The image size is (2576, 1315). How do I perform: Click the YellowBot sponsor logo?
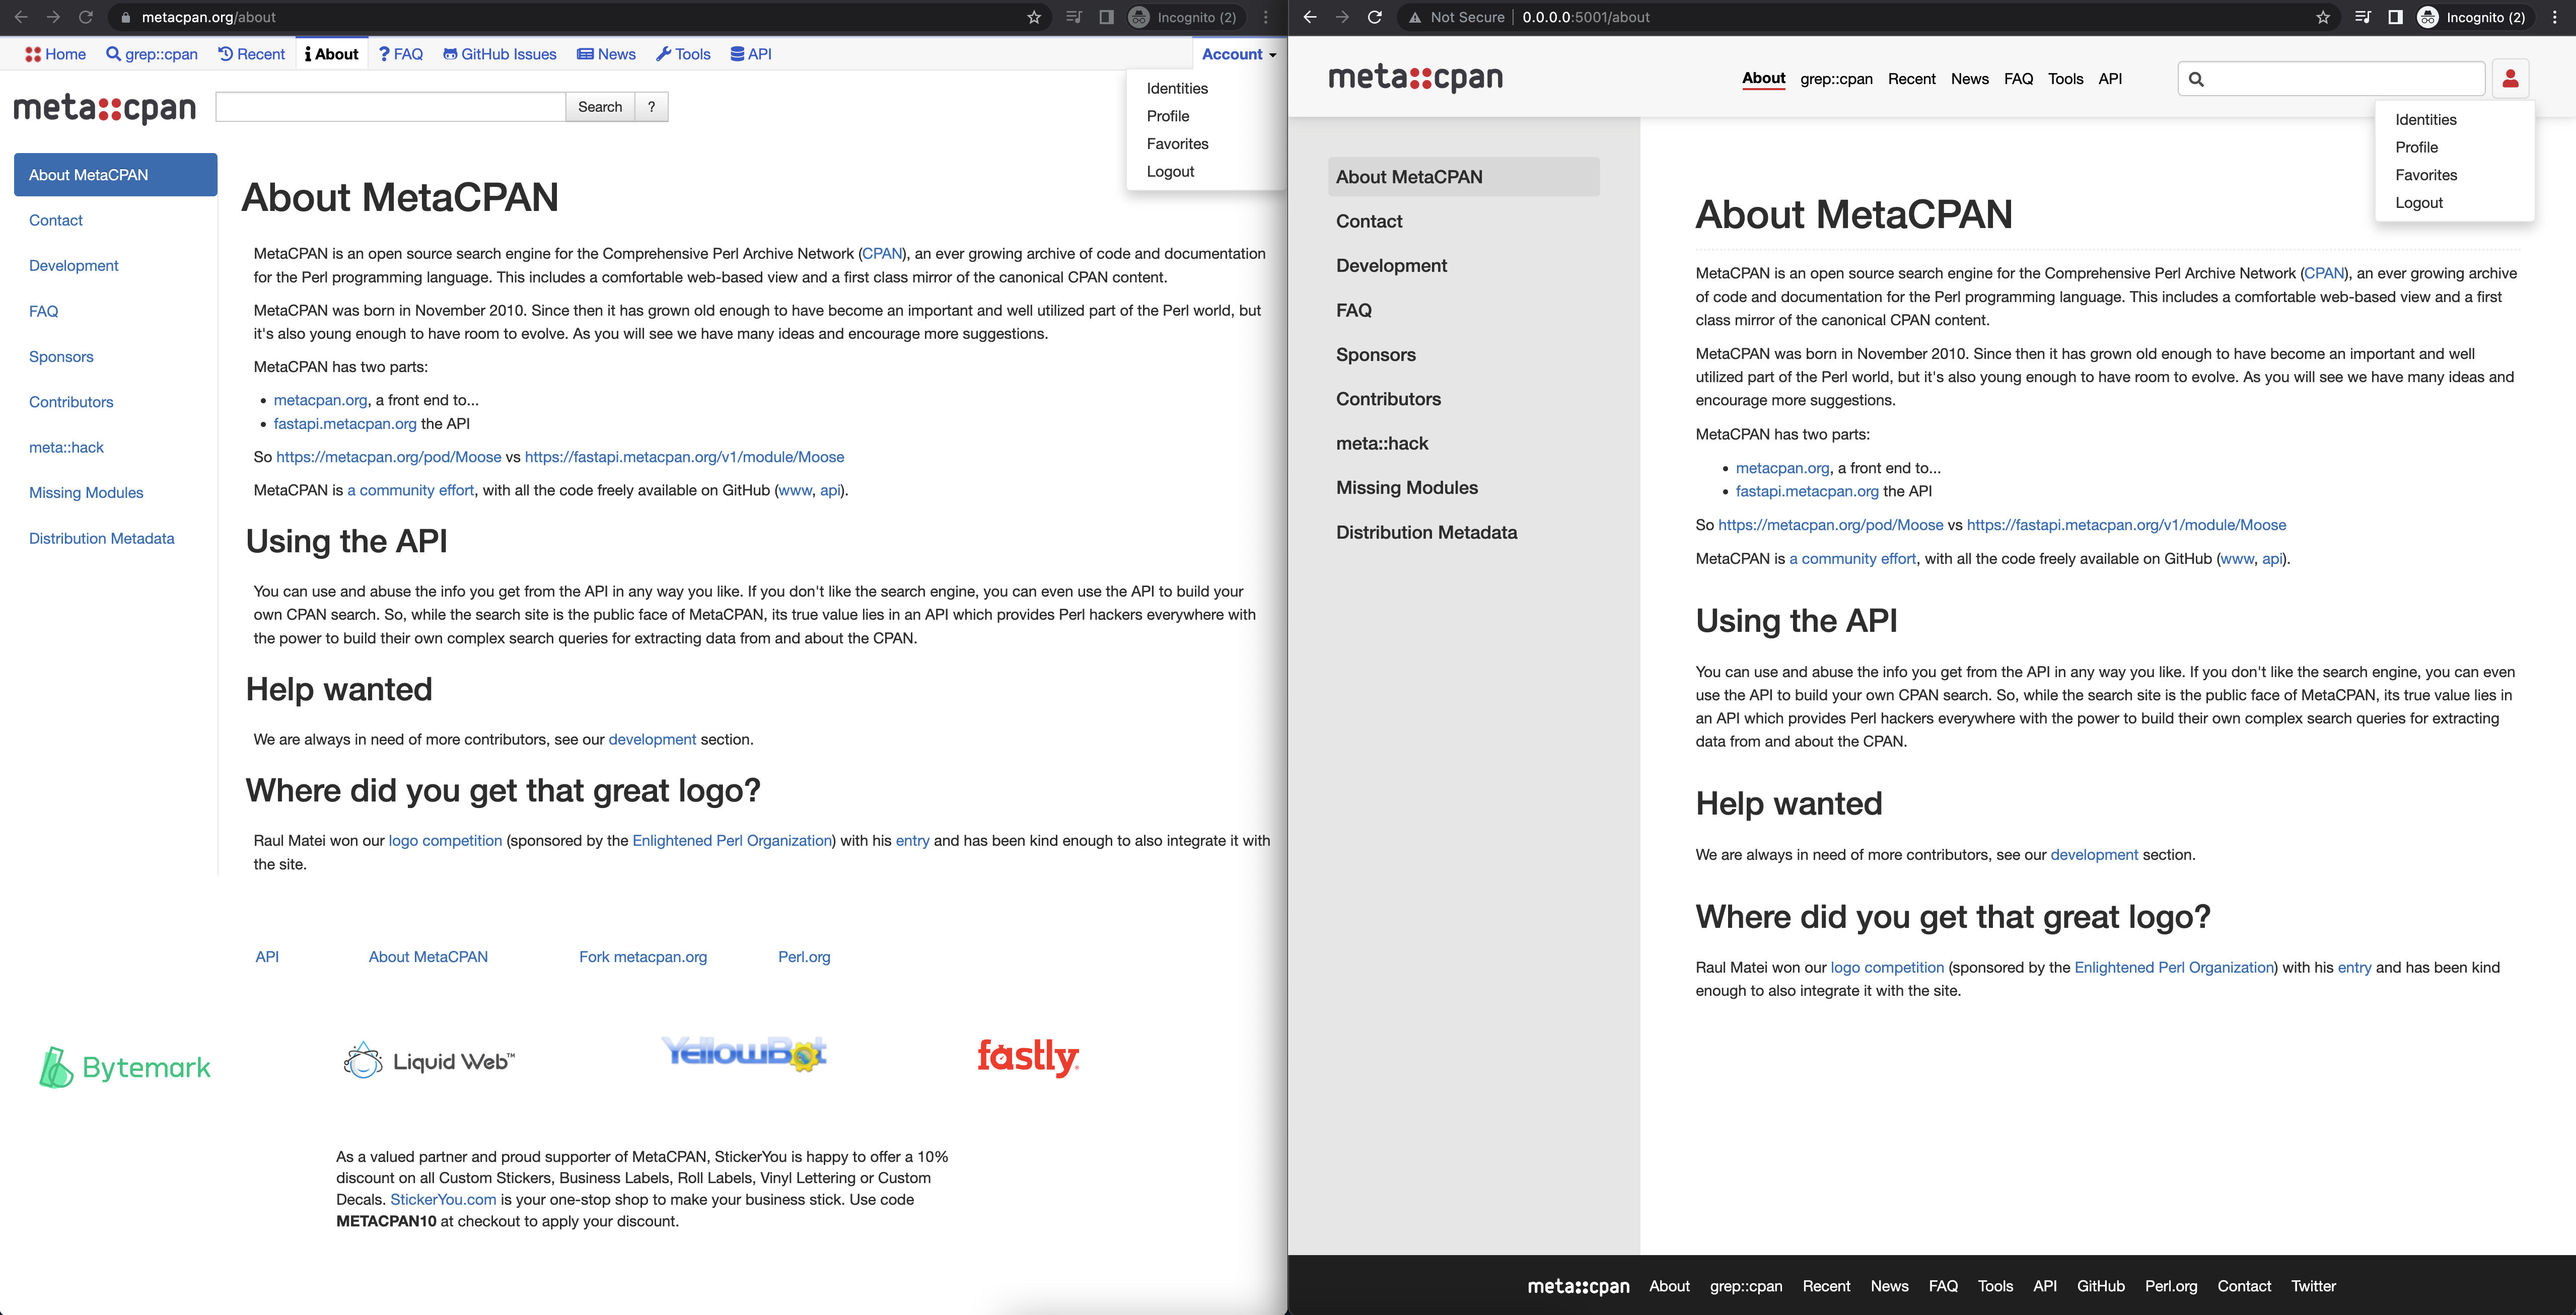pyautogui.click(x=744, y=1052)
